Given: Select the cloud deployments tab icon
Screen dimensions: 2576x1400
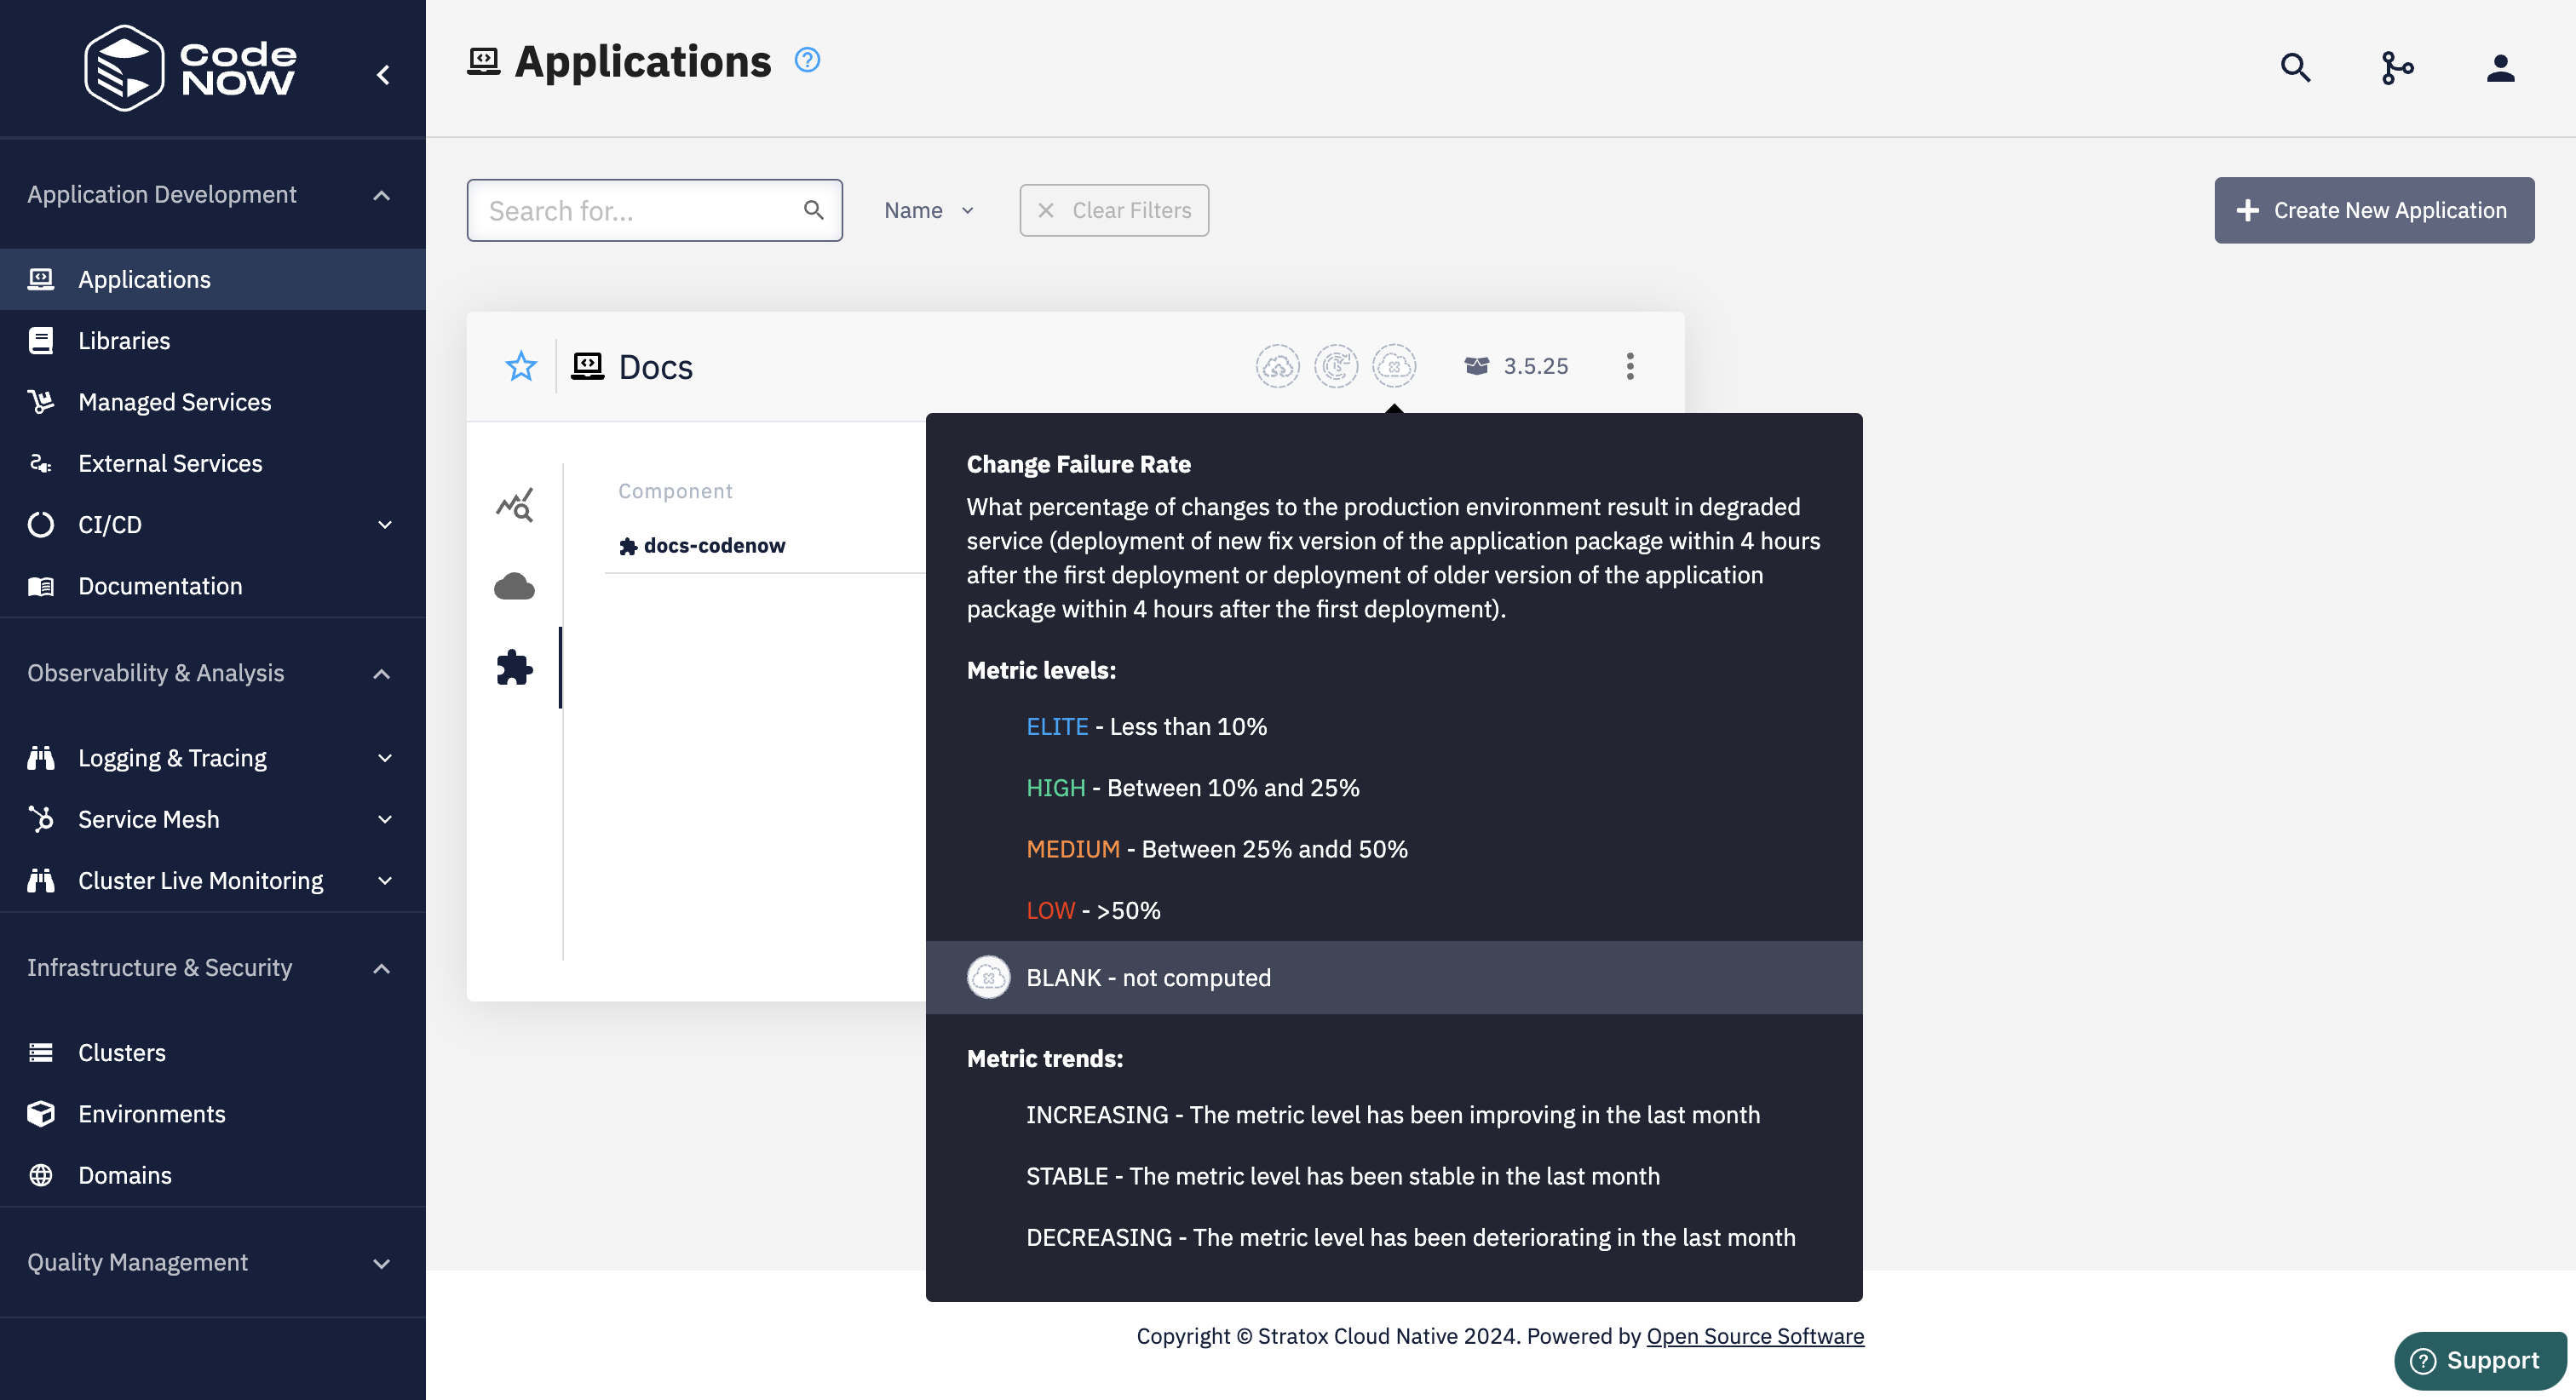Looking at the screenshot, I should 514,586.
